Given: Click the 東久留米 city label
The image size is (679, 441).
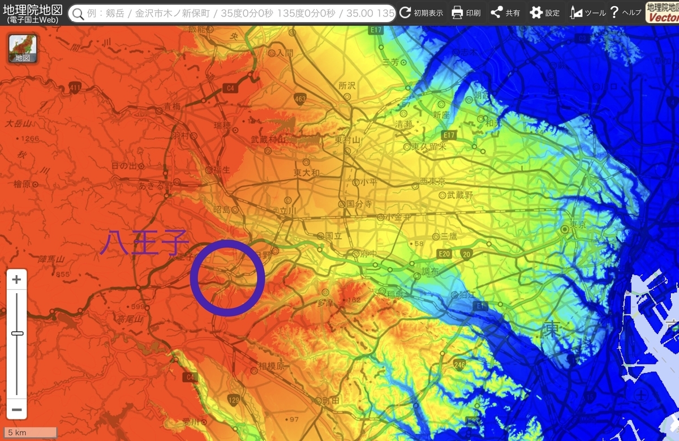Looking at the screenshot, I should click(x=429, y=147).
